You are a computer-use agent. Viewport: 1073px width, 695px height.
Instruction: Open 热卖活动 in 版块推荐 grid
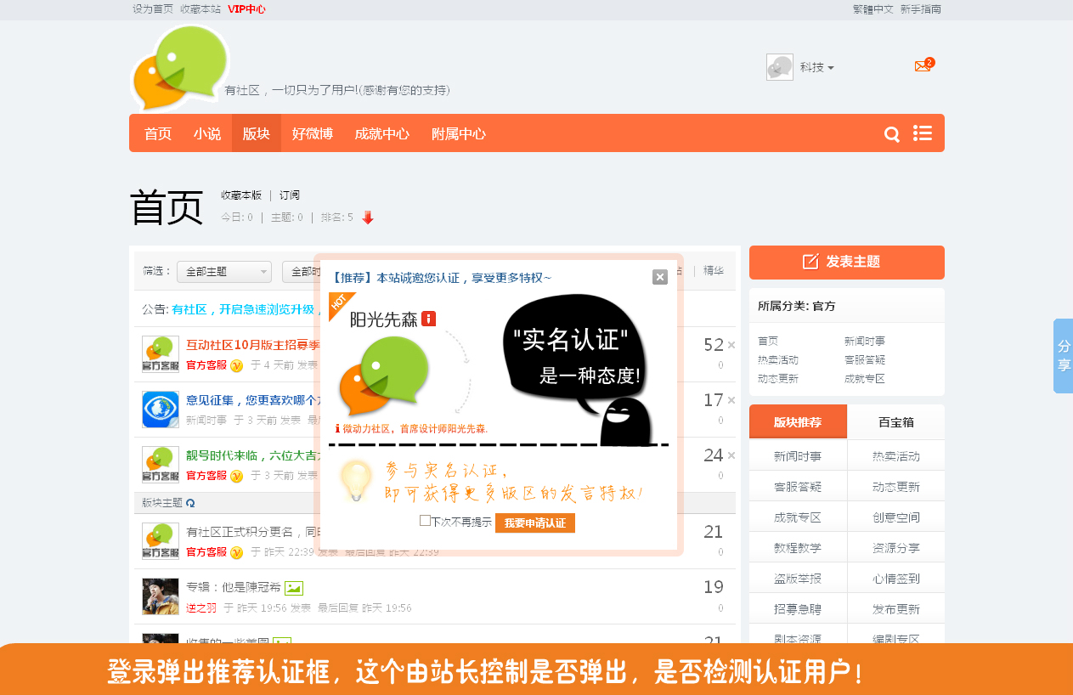click(x=895, y=456)
